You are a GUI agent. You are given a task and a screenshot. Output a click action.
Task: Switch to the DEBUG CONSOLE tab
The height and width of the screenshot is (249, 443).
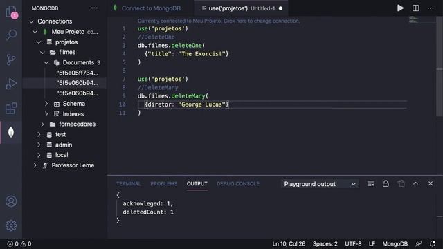click(238, 184)
